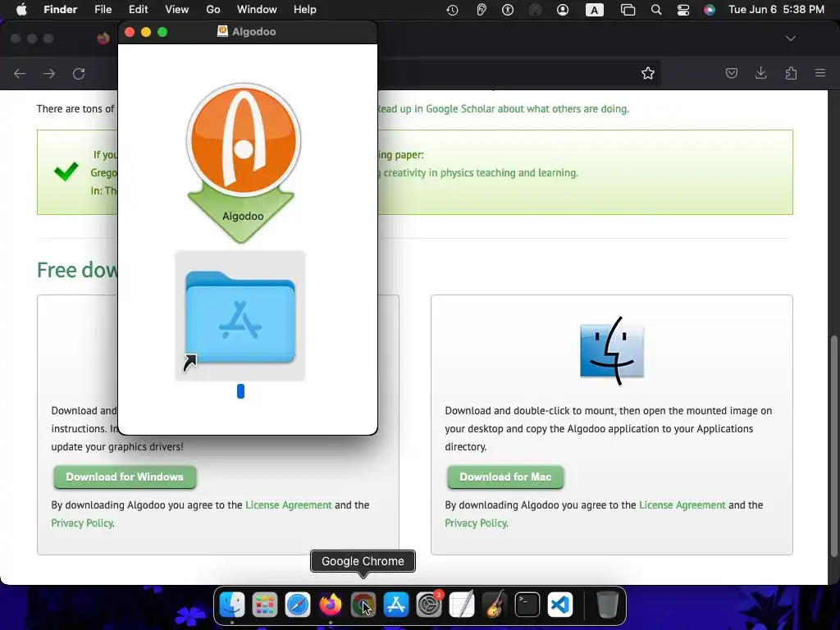Expand Firefox list all tabs chevron
The height and width of the screenshot is (630, 840).
coord(791,39)
